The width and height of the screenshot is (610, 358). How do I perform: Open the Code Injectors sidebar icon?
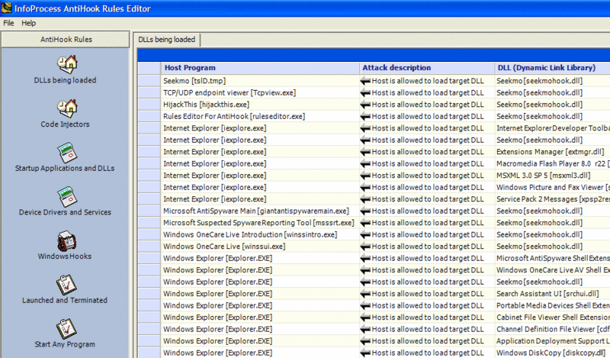pos(67,108)
